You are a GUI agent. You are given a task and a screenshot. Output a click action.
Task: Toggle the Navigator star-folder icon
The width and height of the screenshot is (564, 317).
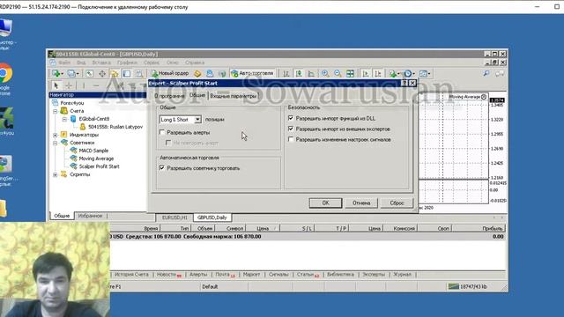[x=115, y=74]
